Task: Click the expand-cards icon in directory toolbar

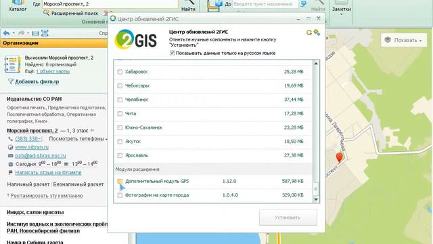Action: pyautogui.click(x=45, y=33)
